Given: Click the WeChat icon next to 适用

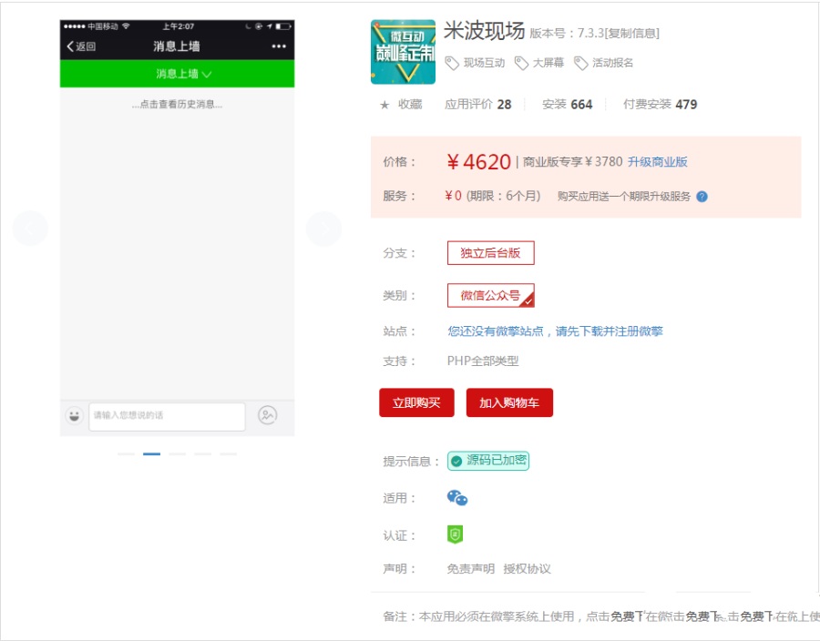Looking at the screenshot, I should tap(458, 497).
